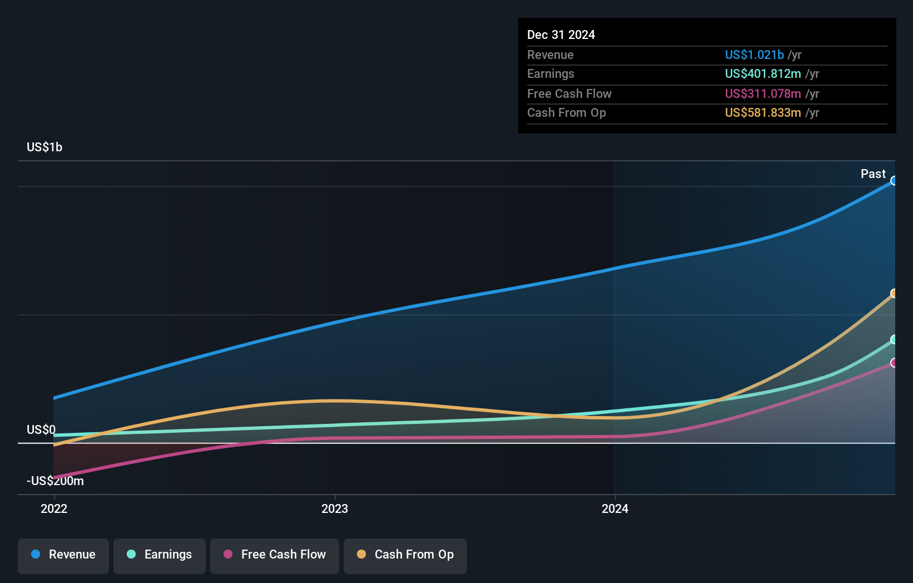913x583 pixels.
Task: Click the Revenue row label in the tooltip
Action: (550, 55)
